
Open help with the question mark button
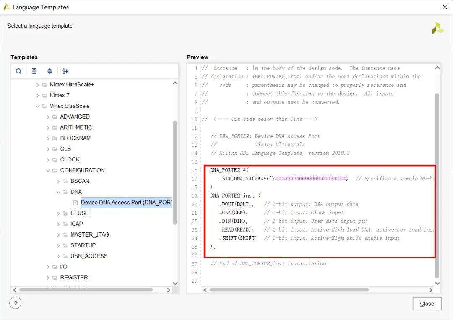(16, 303)
